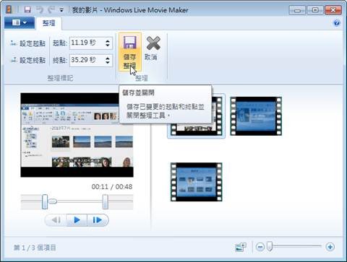
Task: Decrease end point with down stepper arrow
Action: pos(108,63)
